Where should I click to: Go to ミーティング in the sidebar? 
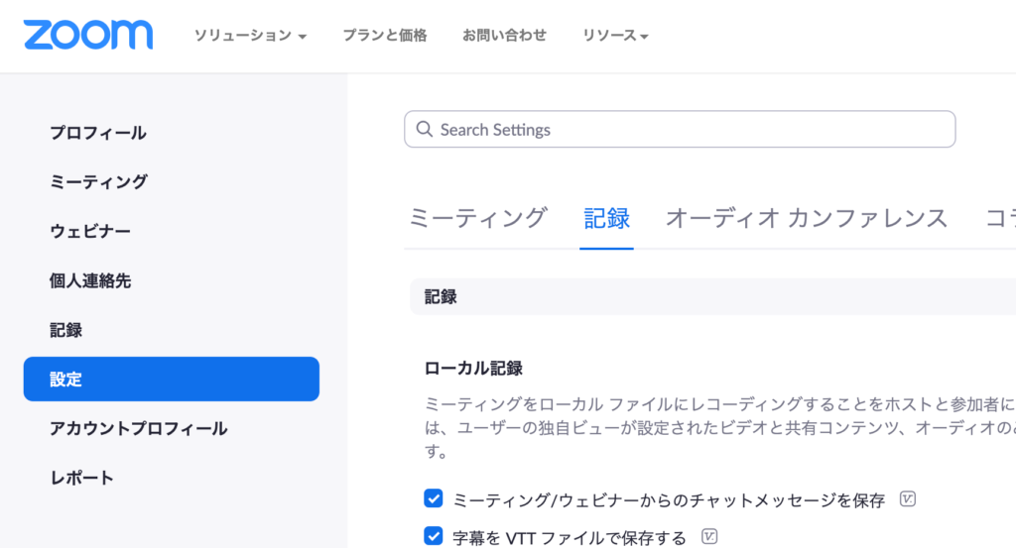[x=98, y=181]
